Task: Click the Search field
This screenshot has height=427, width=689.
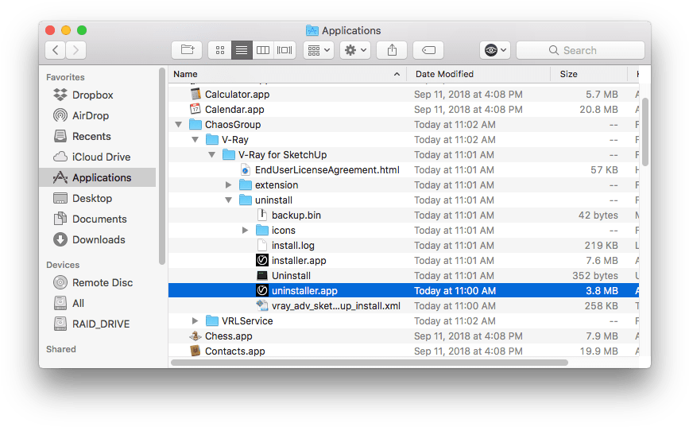Action: [580, 50]
